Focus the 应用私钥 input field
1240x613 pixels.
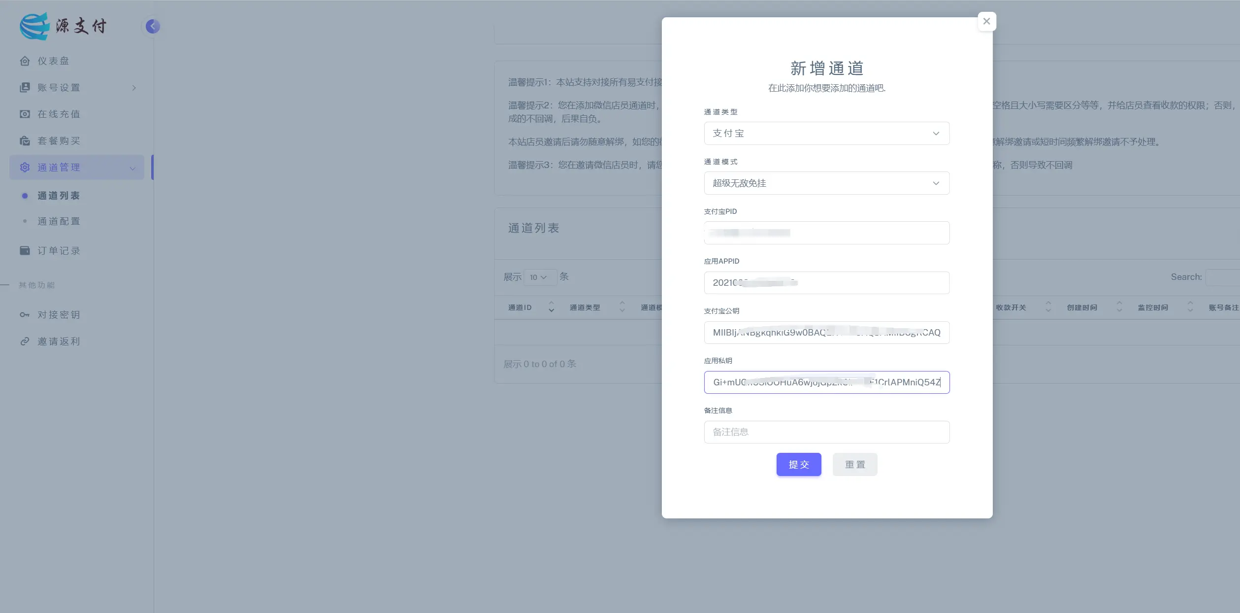826,382
